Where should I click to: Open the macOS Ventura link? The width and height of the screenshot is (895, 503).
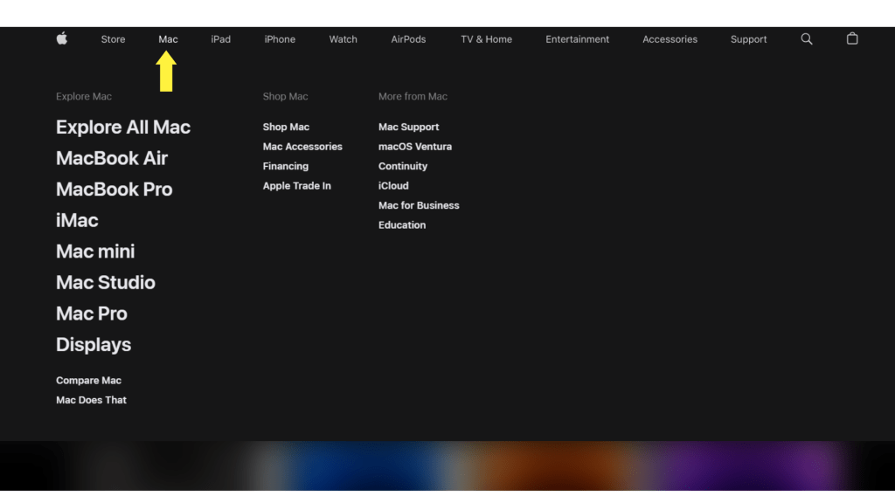coord(415,147)
